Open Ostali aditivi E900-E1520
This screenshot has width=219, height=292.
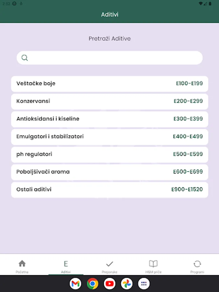(110, 189)
